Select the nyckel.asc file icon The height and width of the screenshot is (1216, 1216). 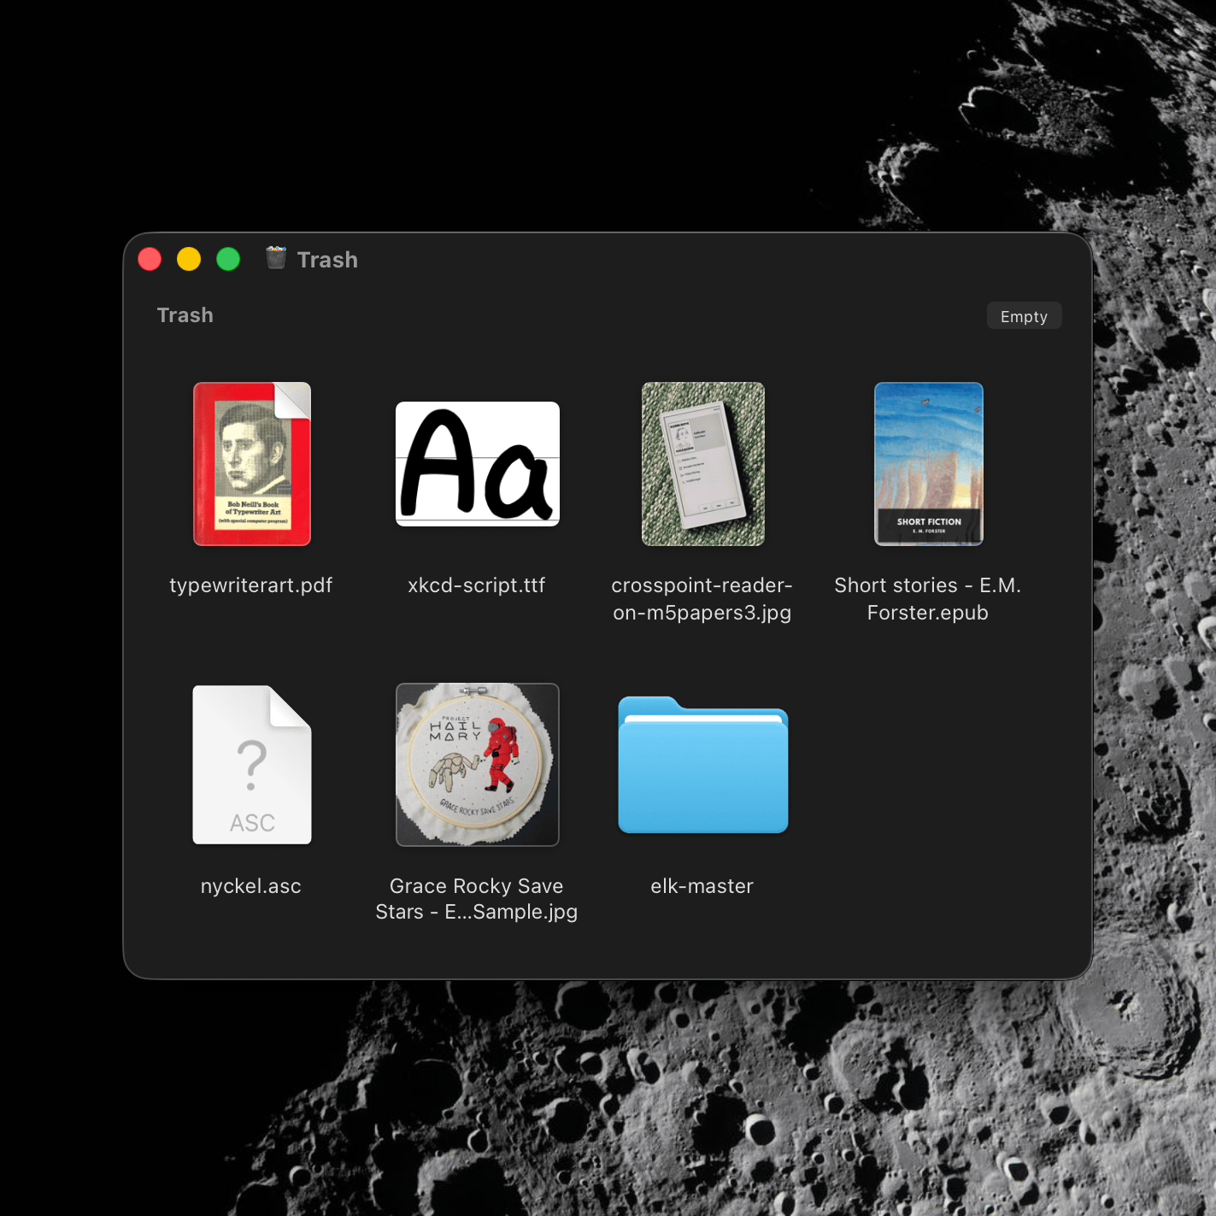251,765
